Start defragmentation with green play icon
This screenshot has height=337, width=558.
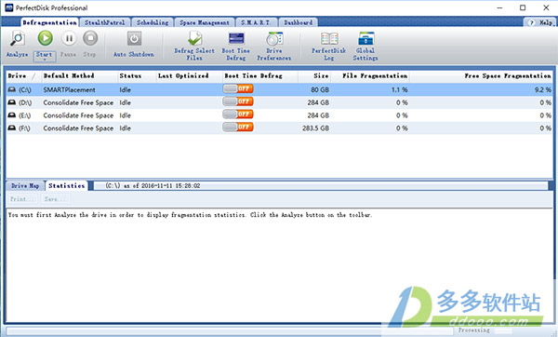46,38
